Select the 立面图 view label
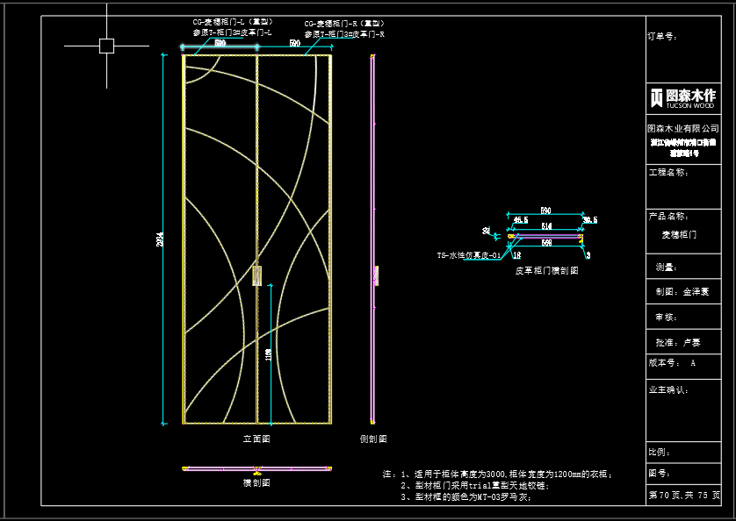 [x=256, y=438]
